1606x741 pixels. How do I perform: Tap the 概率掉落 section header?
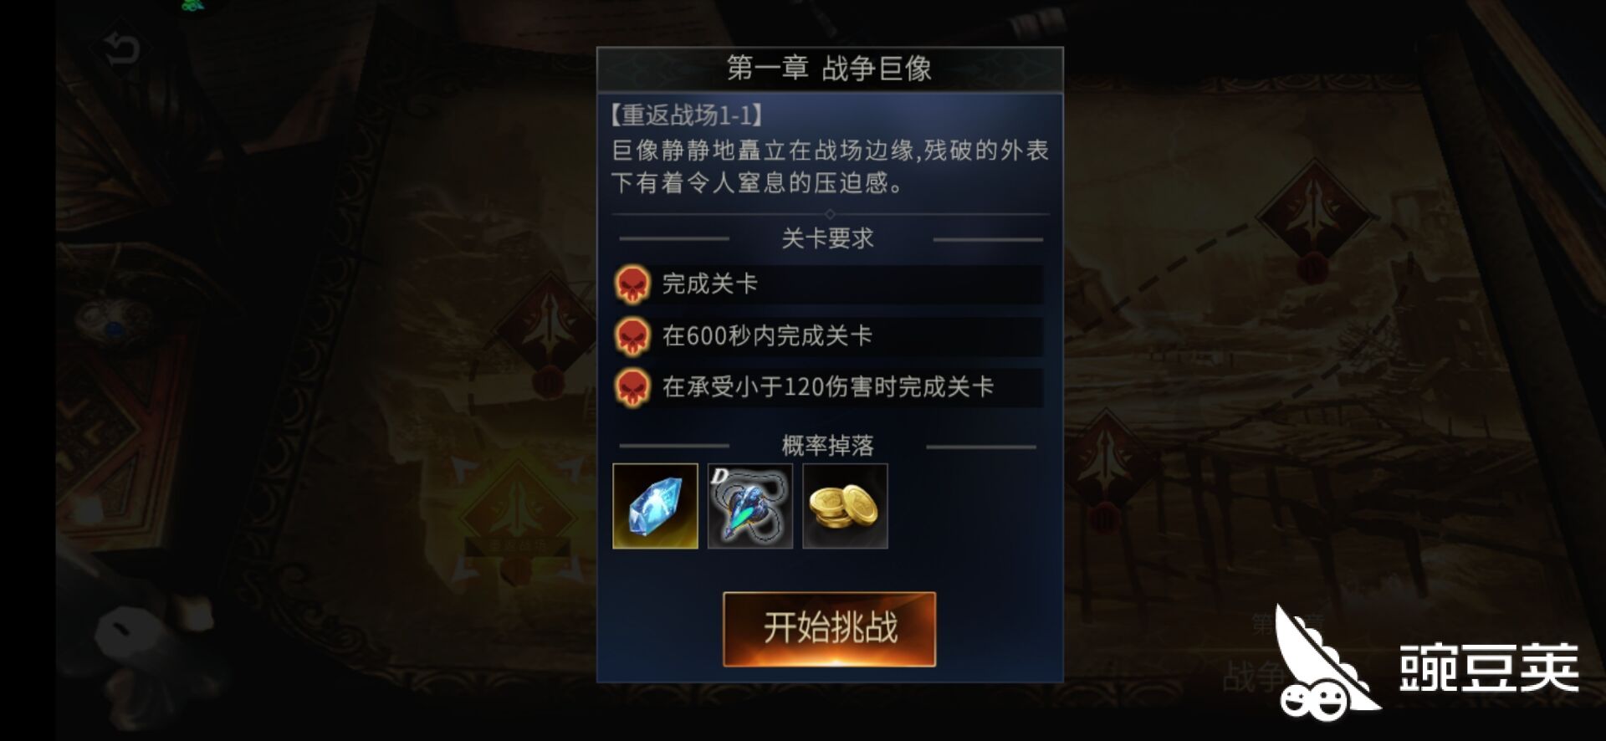pyautogui.click(x=828, y=446)
